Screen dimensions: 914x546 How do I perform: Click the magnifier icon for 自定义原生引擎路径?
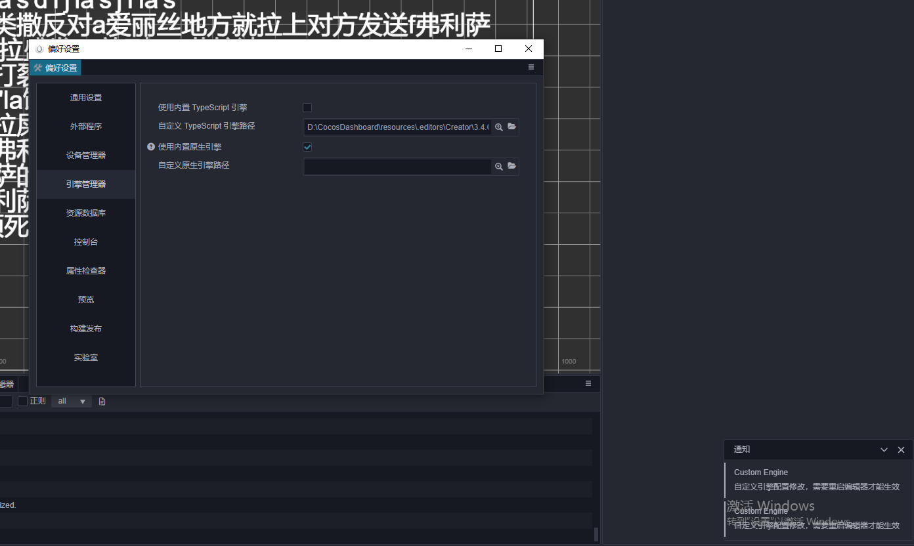click(499, 167)
